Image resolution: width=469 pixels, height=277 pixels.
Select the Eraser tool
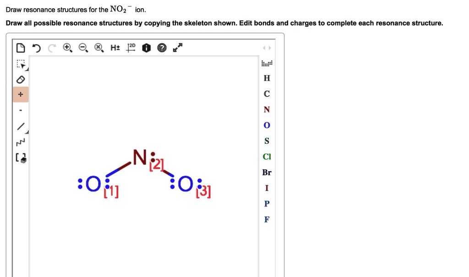[21, 79]
